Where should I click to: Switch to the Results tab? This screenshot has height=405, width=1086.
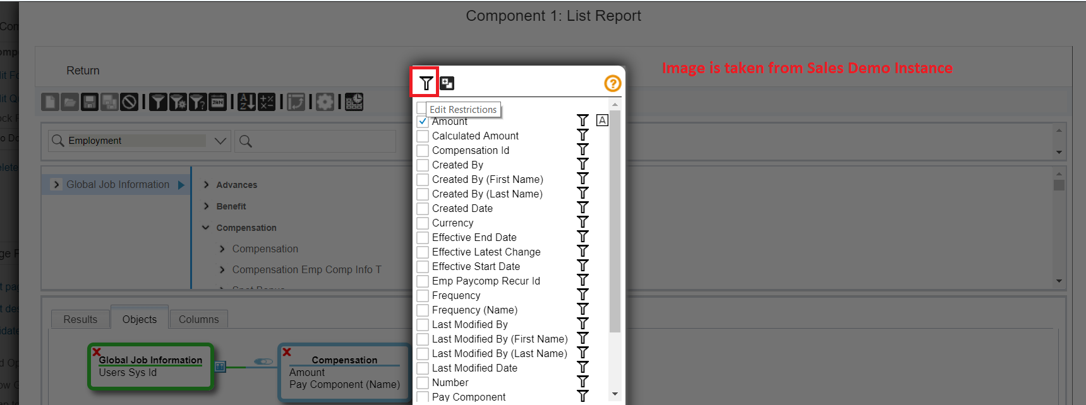tap(80, 319)
